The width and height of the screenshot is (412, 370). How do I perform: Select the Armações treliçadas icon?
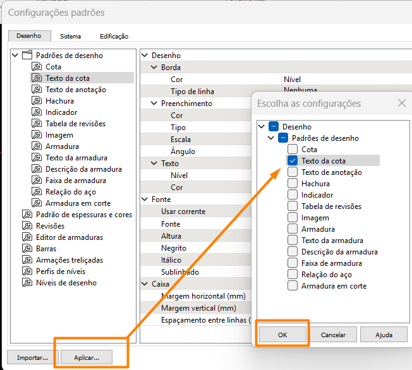click(x=27, y=260)
